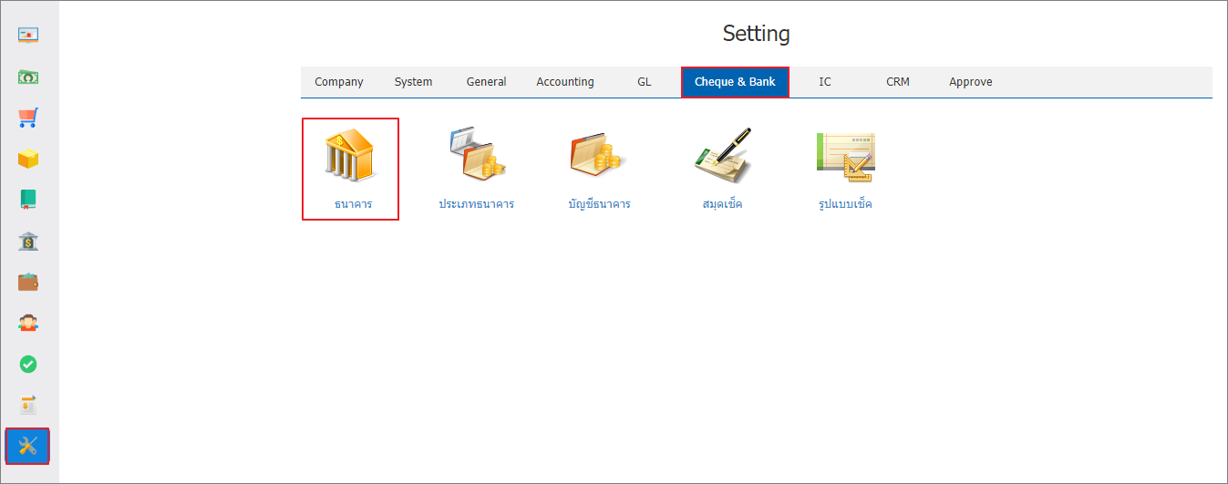
Task: Click the ประเภทธนาคาร text link
Action: [x=477, y=204]
